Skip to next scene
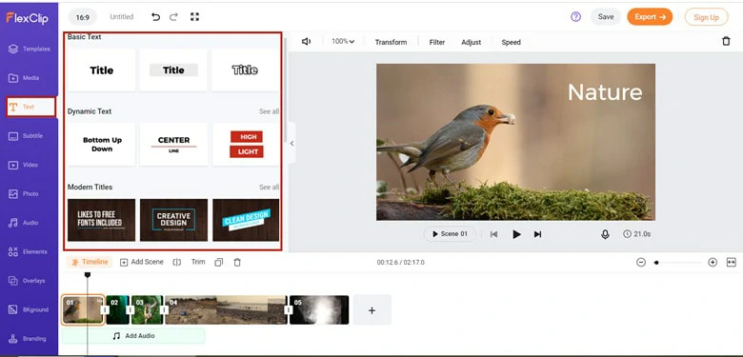 537,234
